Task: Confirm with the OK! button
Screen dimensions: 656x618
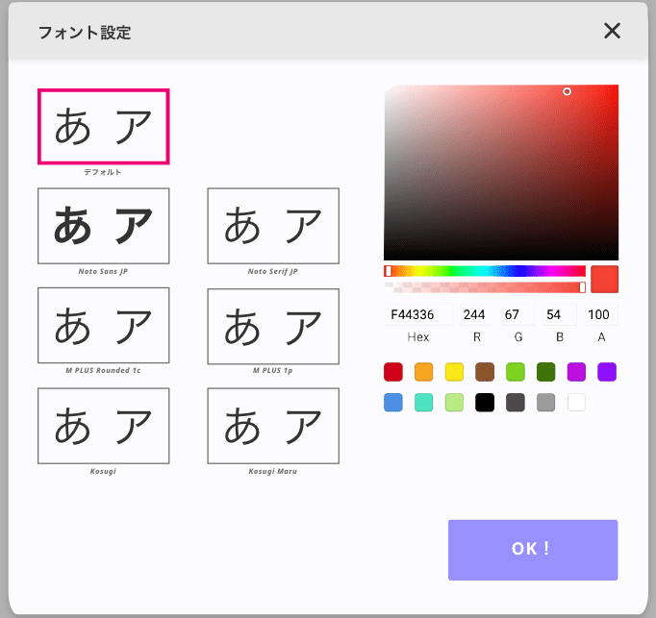Action: (x=533, y=550)
